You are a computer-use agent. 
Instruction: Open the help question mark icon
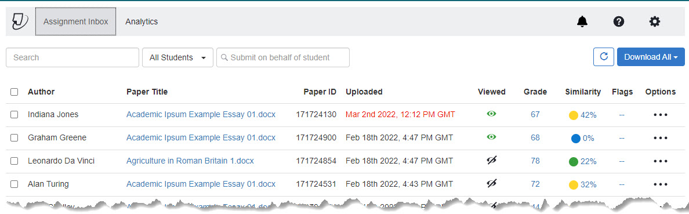(619, 21)
